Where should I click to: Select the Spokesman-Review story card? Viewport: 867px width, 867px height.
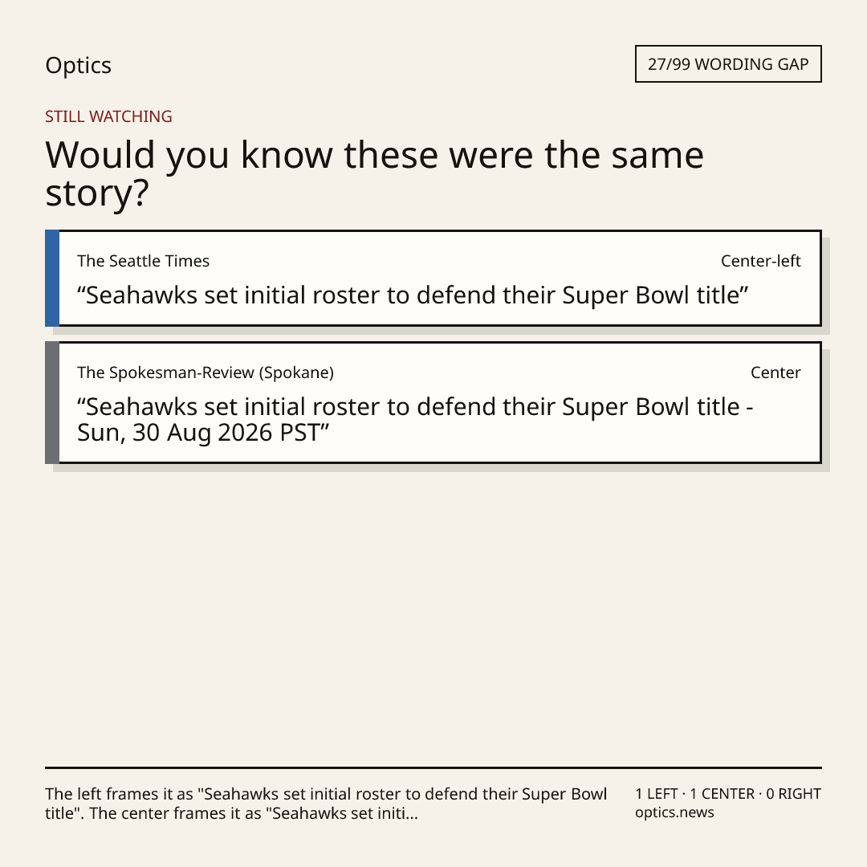(433, 402)
